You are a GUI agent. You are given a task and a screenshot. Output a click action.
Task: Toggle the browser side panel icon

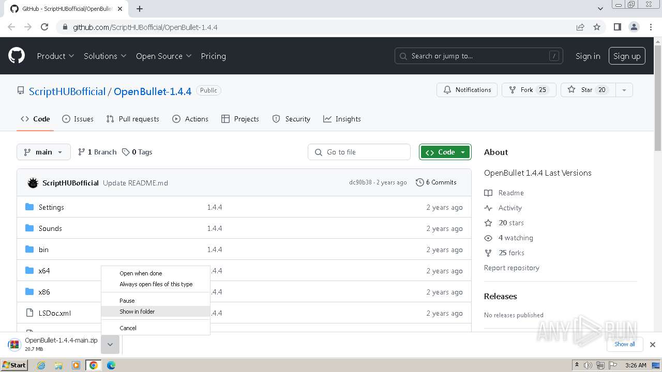coord(617,27)
